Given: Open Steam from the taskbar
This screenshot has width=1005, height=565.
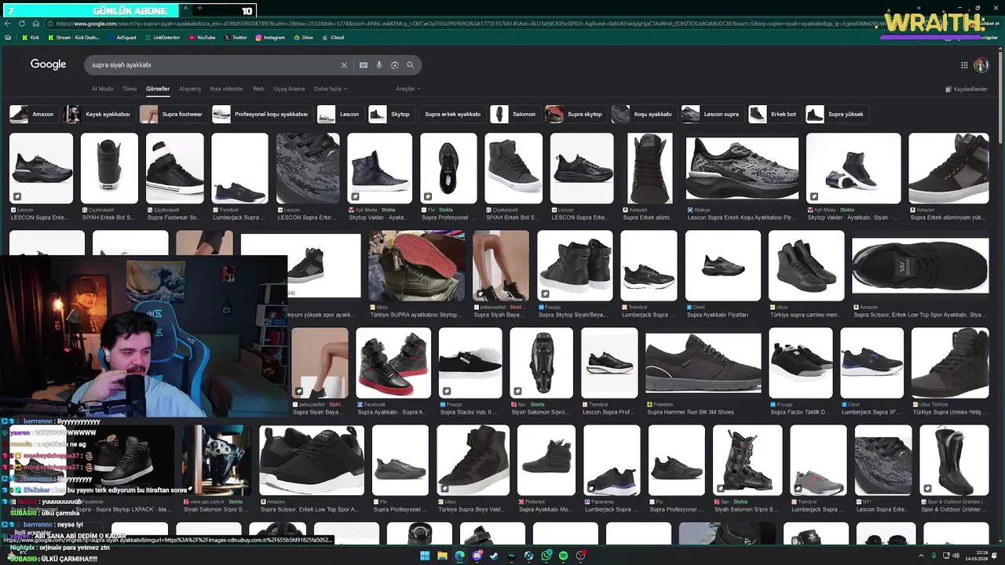Looking at the screenshot, I should pos(495,556).
